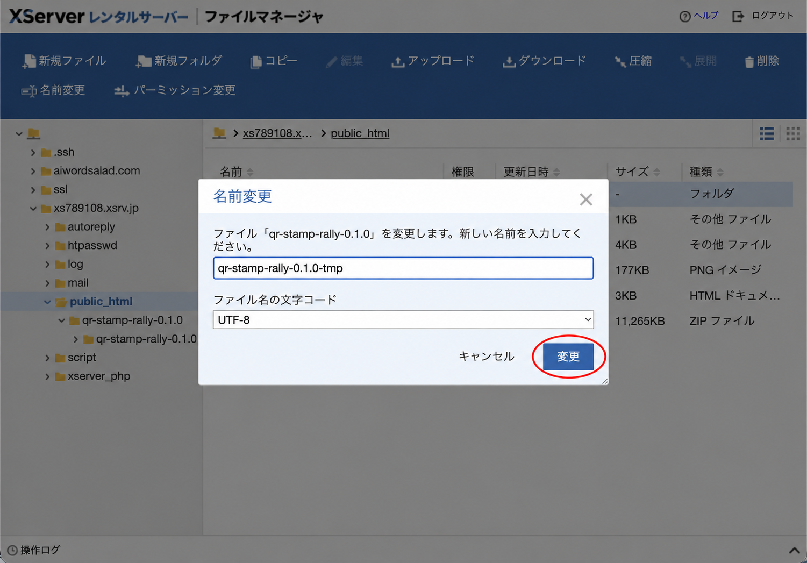Expand operation log with up chevron
The image size is (807, 563).
click(x=794, y=550)
